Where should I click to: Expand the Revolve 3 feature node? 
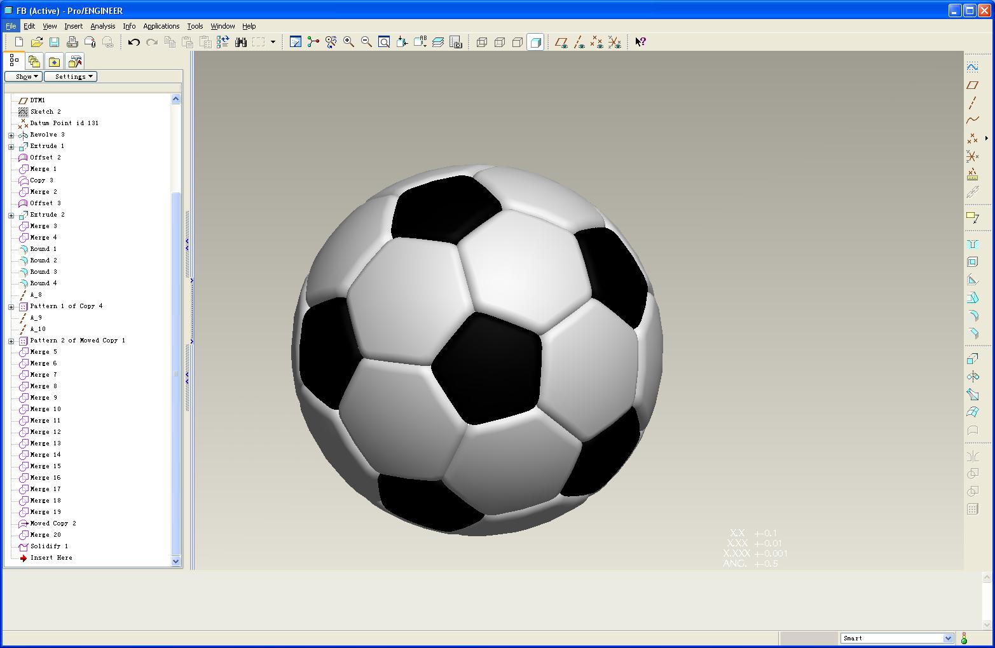pos(11,135)
